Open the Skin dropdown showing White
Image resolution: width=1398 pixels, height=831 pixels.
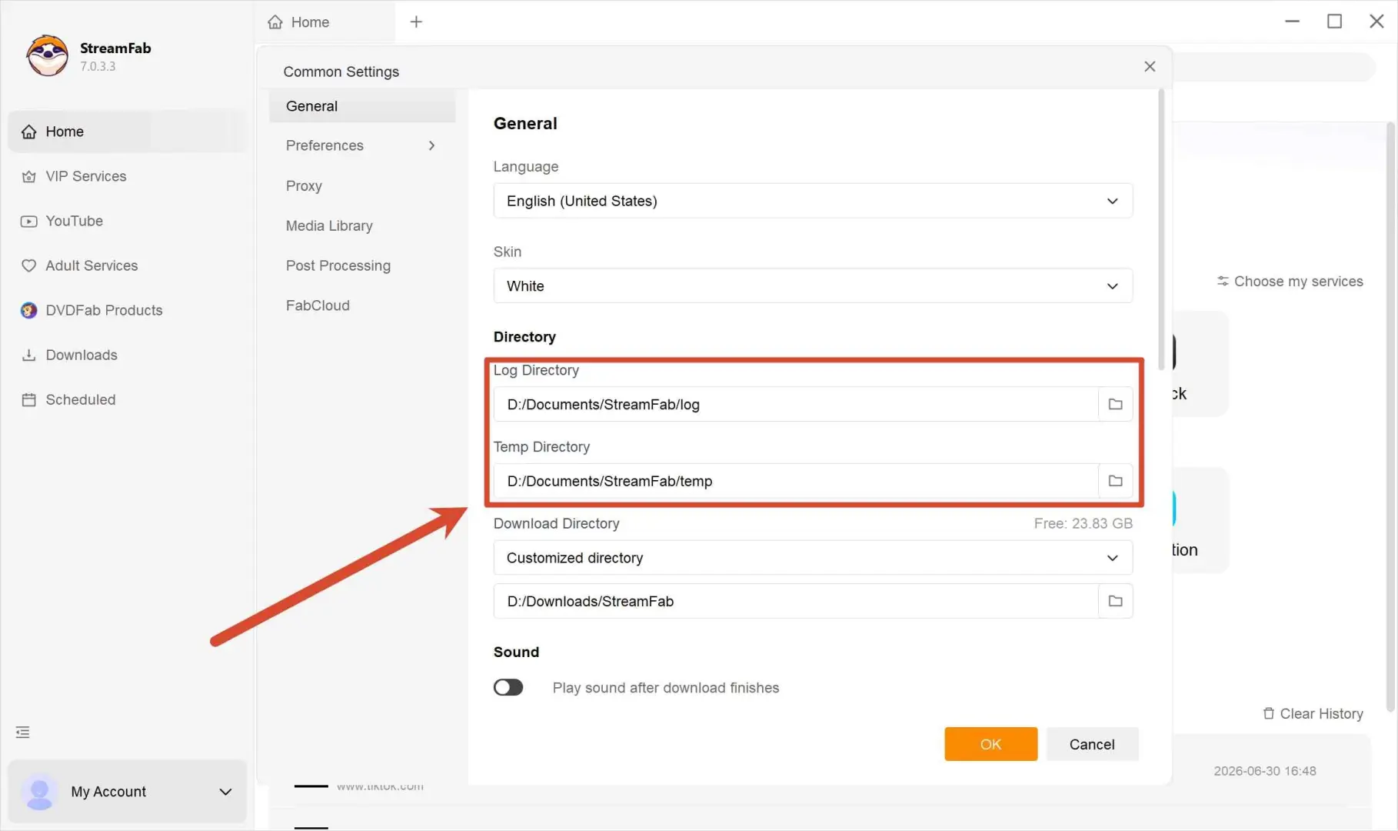(813, 286)
